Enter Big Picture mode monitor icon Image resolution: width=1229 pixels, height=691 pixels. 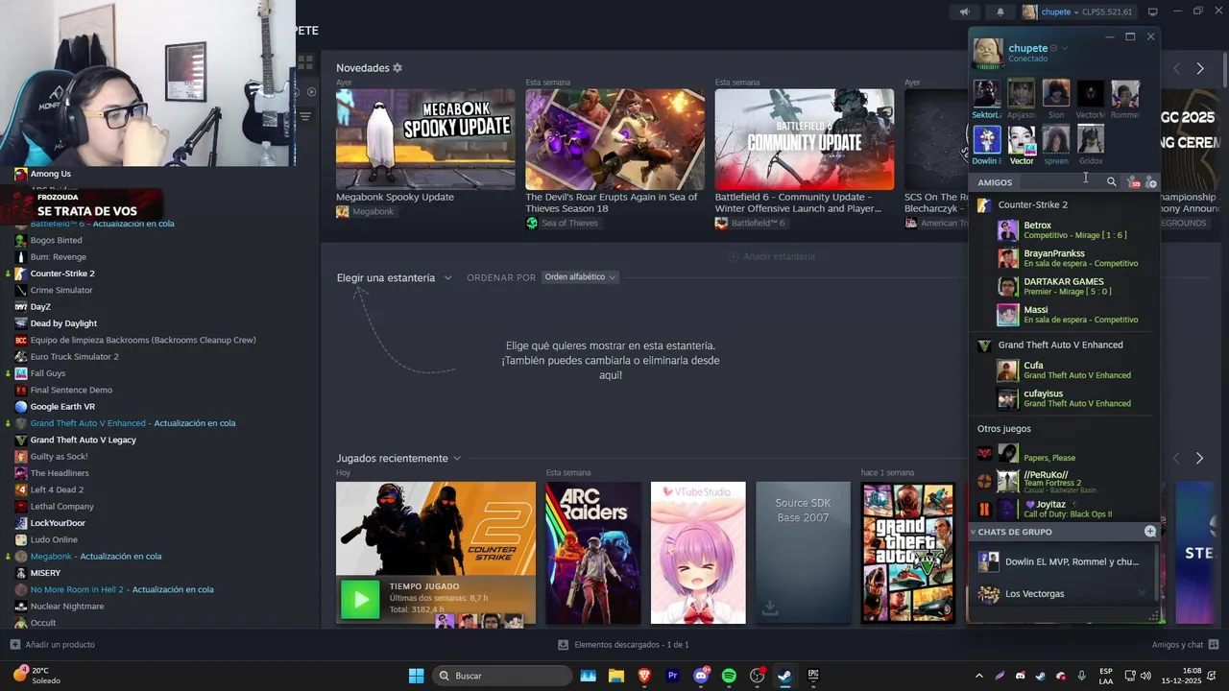(x=1153, y=12)
